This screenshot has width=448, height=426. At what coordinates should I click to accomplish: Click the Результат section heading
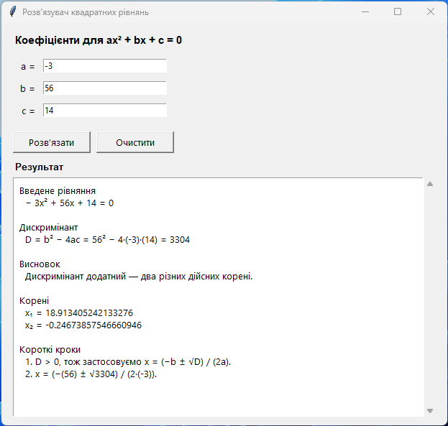pyautogui.click(x=39, y=167)
